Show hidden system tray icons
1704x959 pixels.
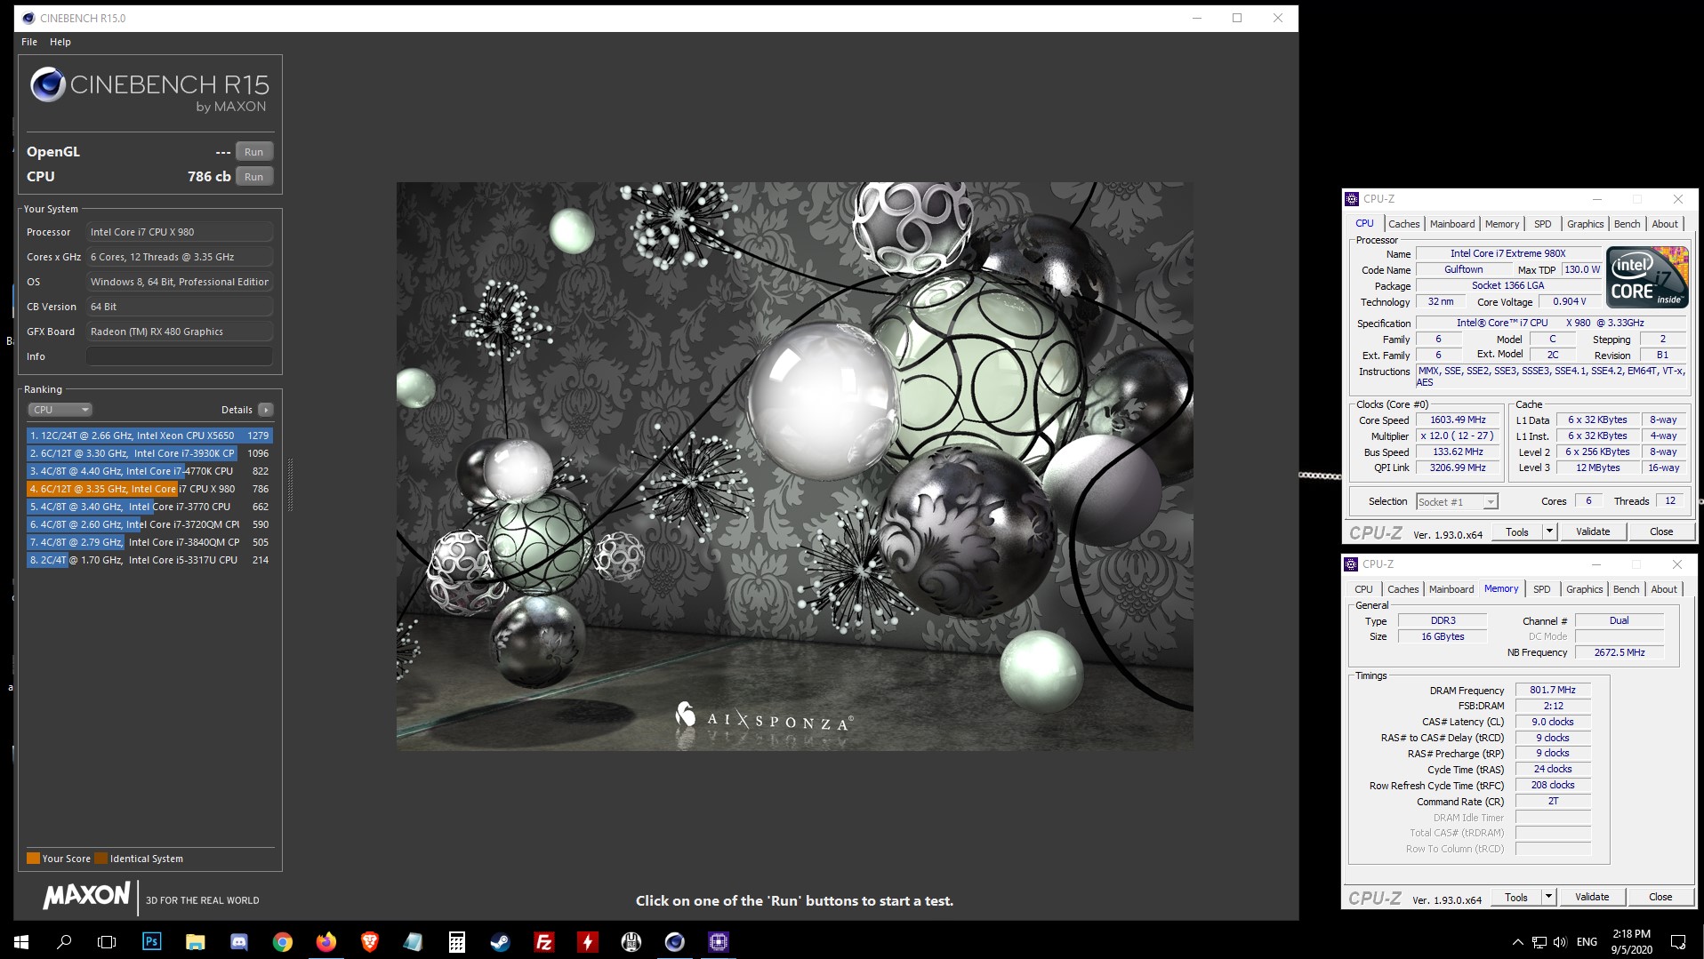1517,942
